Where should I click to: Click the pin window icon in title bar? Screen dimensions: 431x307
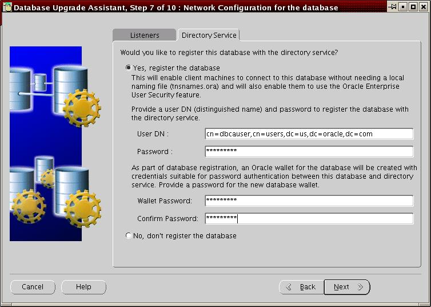(393, 7)
